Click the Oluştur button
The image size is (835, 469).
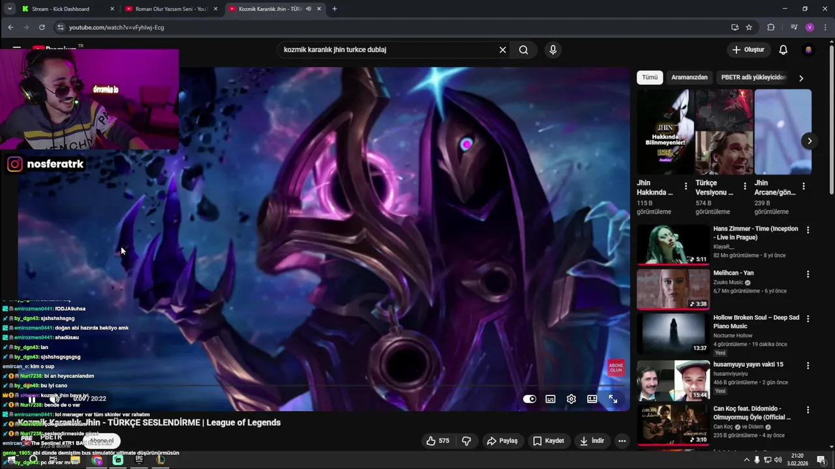(748, 50)
